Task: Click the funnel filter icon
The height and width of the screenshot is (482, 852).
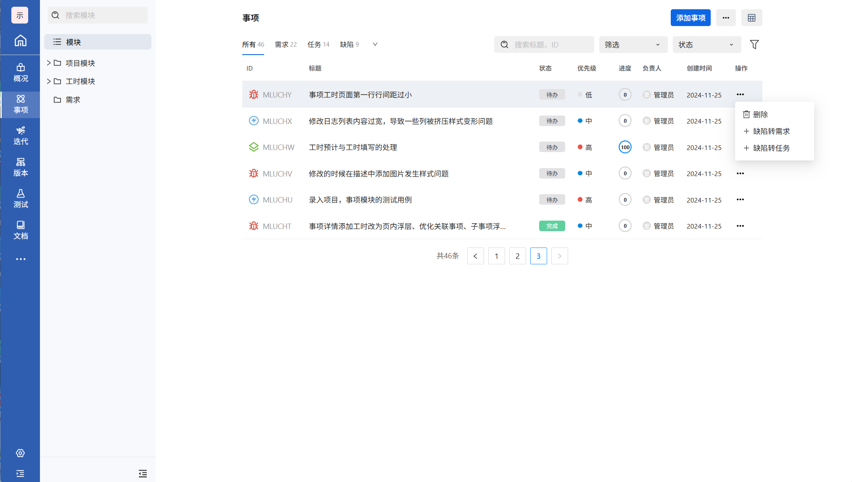Action: 754,45
